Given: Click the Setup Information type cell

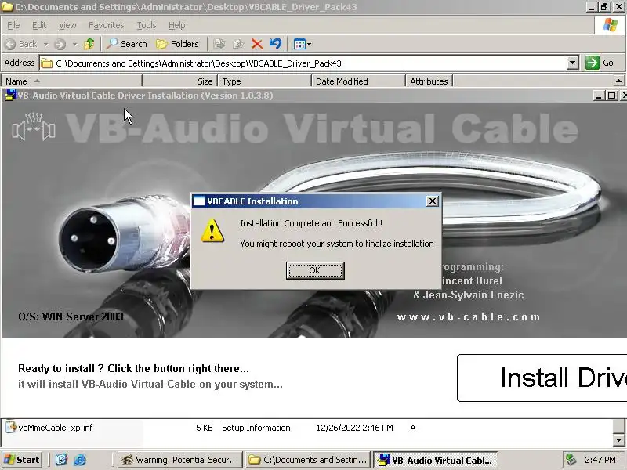Looking at the screenshot, I should [256, 428].
